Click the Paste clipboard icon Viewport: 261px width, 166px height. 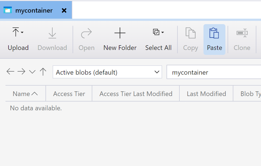(214, 33)
